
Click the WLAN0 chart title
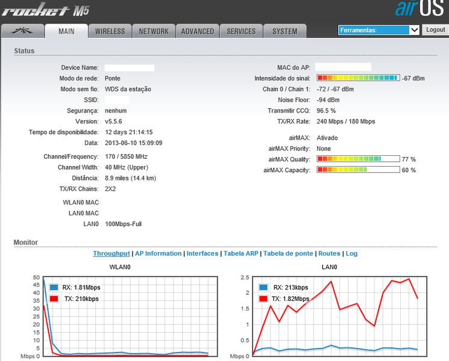pos(120,267)
